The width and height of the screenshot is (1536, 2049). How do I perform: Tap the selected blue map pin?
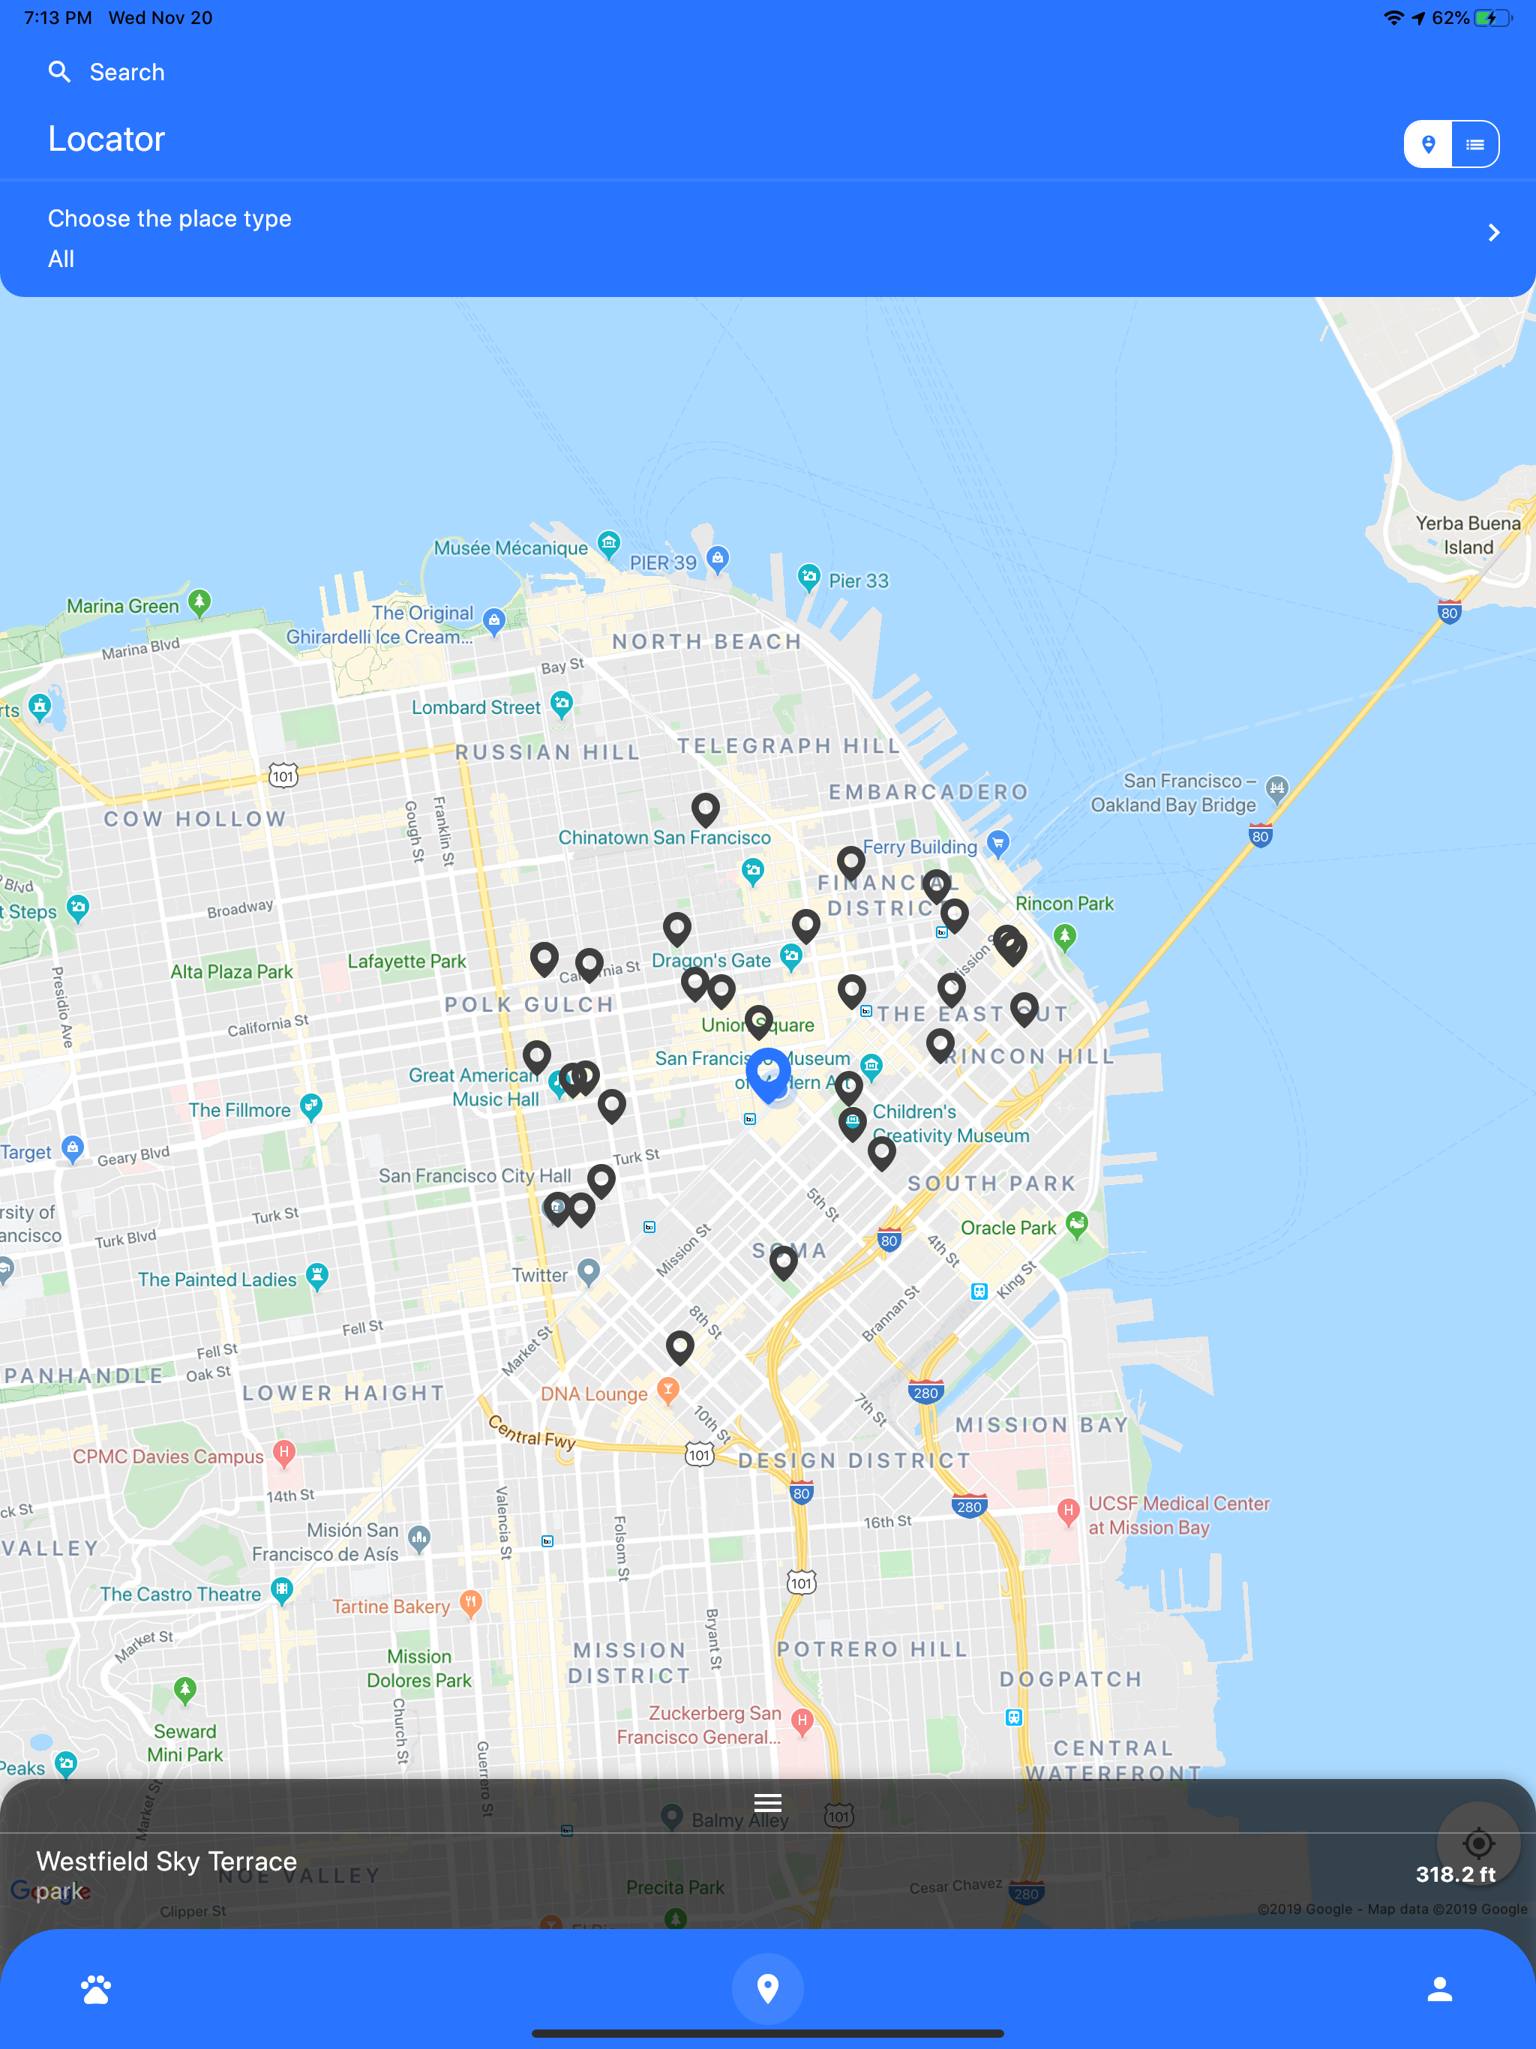[768, 1075]
